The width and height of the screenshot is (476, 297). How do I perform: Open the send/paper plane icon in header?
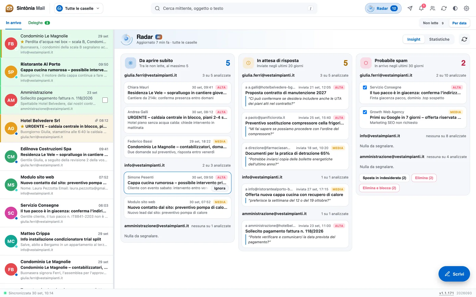point(410,8)
